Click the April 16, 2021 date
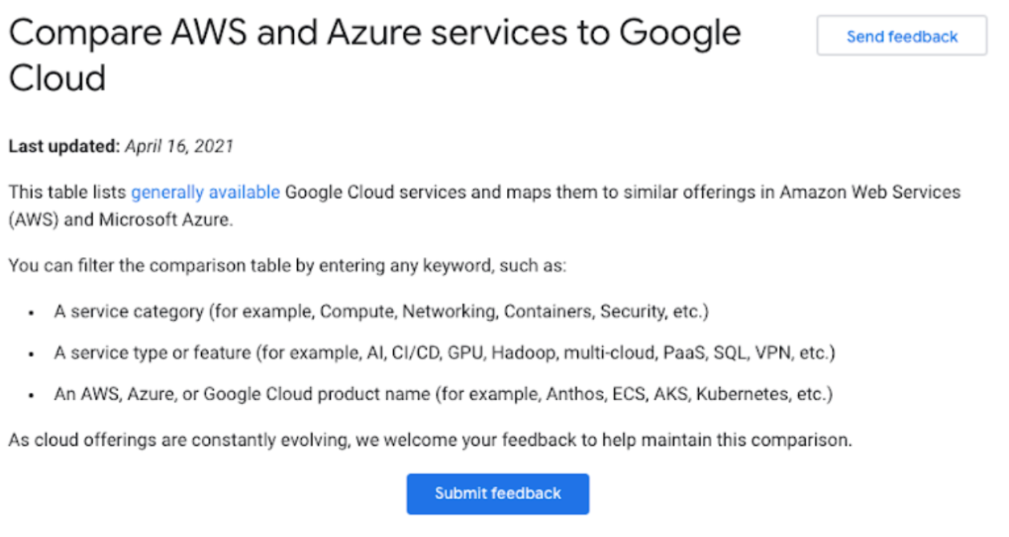1009x537 pixels. [179, 147]
